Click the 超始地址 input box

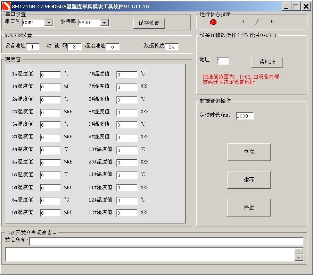113,47
